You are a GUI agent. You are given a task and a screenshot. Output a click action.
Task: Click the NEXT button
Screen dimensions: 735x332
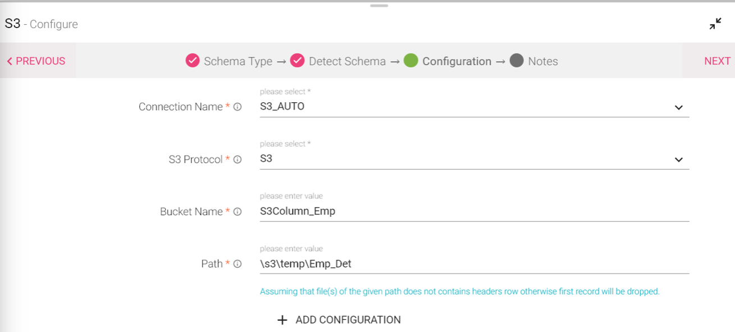(x=717, y=61)
